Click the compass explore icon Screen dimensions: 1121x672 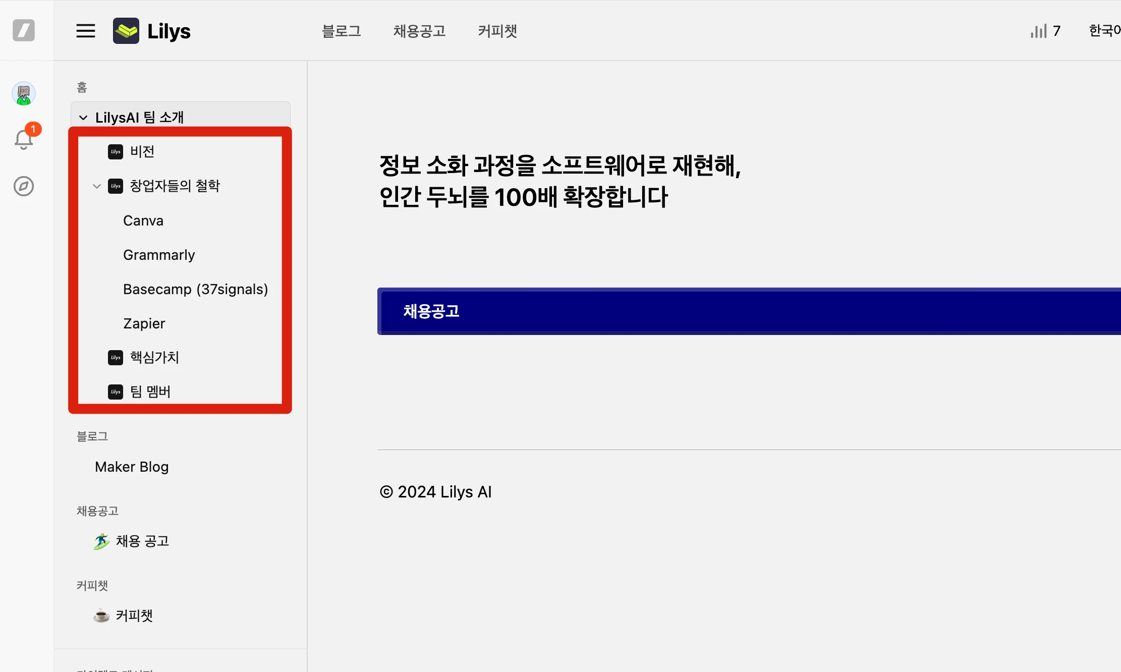tap(24, 186)
